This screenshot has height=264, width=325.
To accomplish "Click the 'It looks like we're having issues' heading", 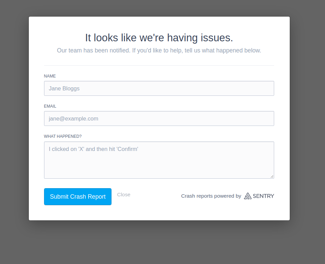I will pyautogui.click(x=159, y=38).
